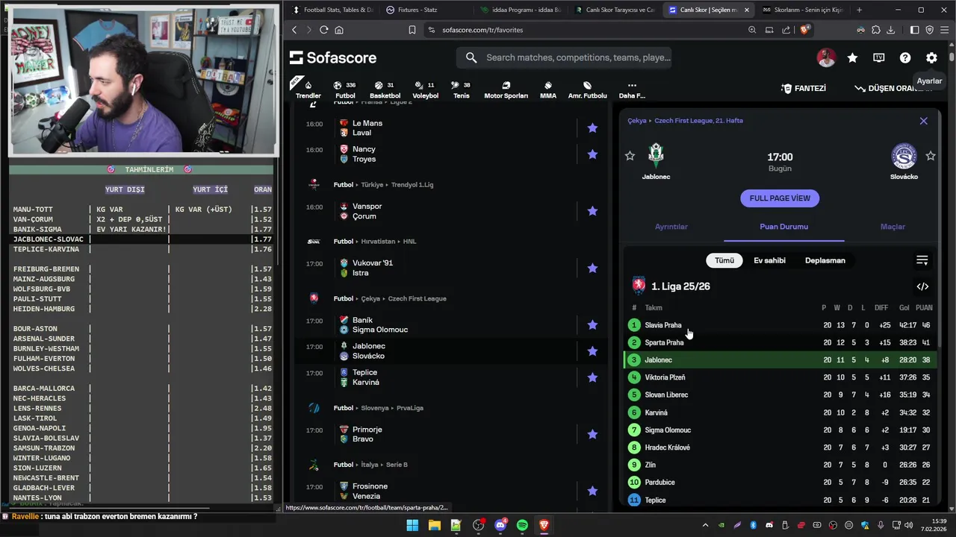
Task: Toggle favorite star for Frosinone vs Venezia
Action: [x=592, y=491]
